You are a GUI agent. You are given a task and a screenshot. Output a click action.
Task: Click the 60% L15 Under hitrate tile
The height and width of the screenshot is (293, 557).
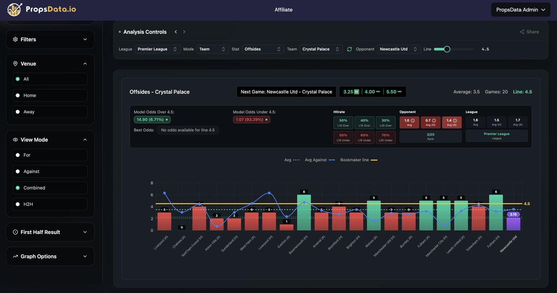(365, 137)
